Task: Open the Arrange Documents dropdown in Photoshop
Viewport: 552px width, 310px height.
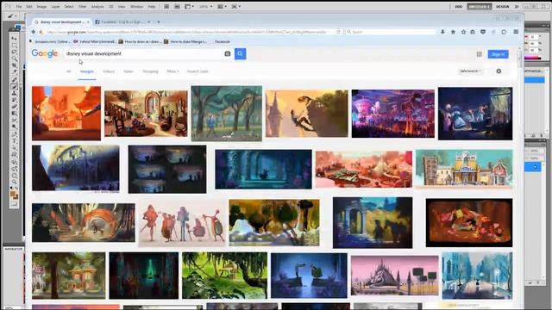Action: click(x=222, y=7)
